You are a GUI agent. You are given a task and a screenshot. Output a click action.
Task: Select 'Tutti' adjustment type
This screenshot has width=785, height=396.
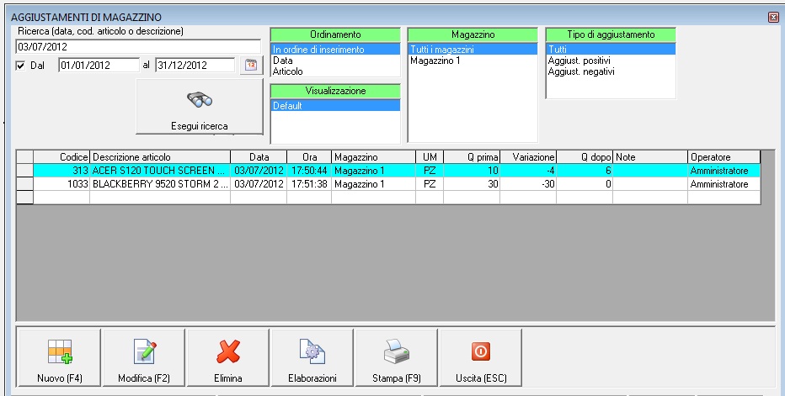pyautogui.click(x=611, y=50)
